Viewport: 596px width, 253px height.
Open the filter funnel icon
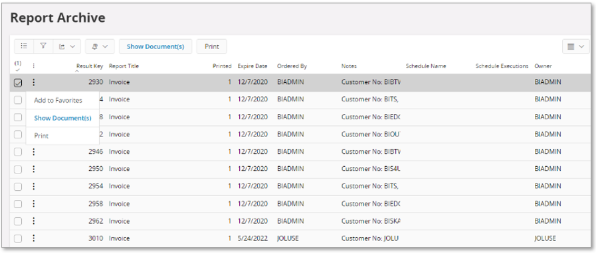(43, 46)
